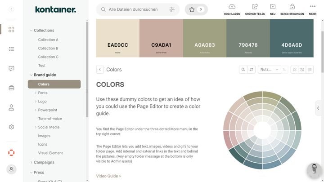Viewport: 324px width, 182px height.
Task: Open the user profile avatar at bottom left
Action: [x=11, y=169]
